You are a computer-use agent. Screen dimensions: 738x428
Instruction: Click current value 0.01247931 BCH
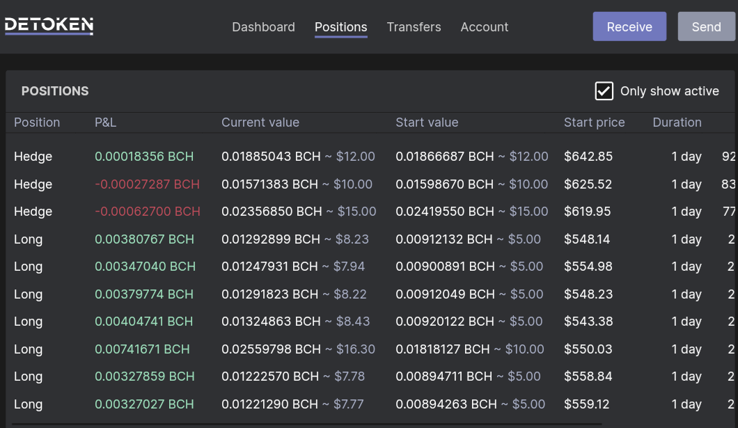269,267
